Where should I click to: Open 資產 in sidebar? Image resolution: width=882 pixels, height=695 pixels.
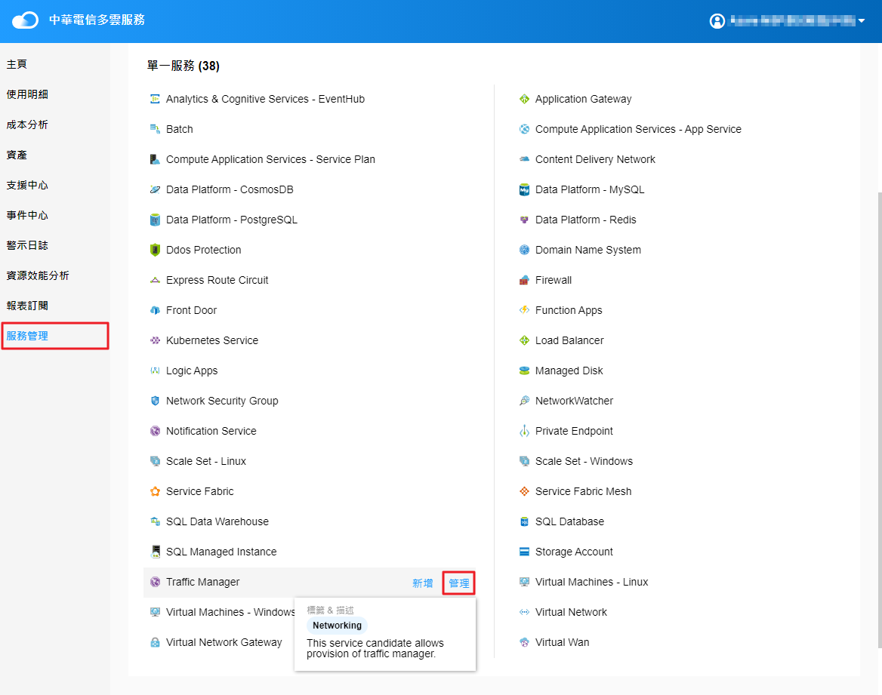17,155
